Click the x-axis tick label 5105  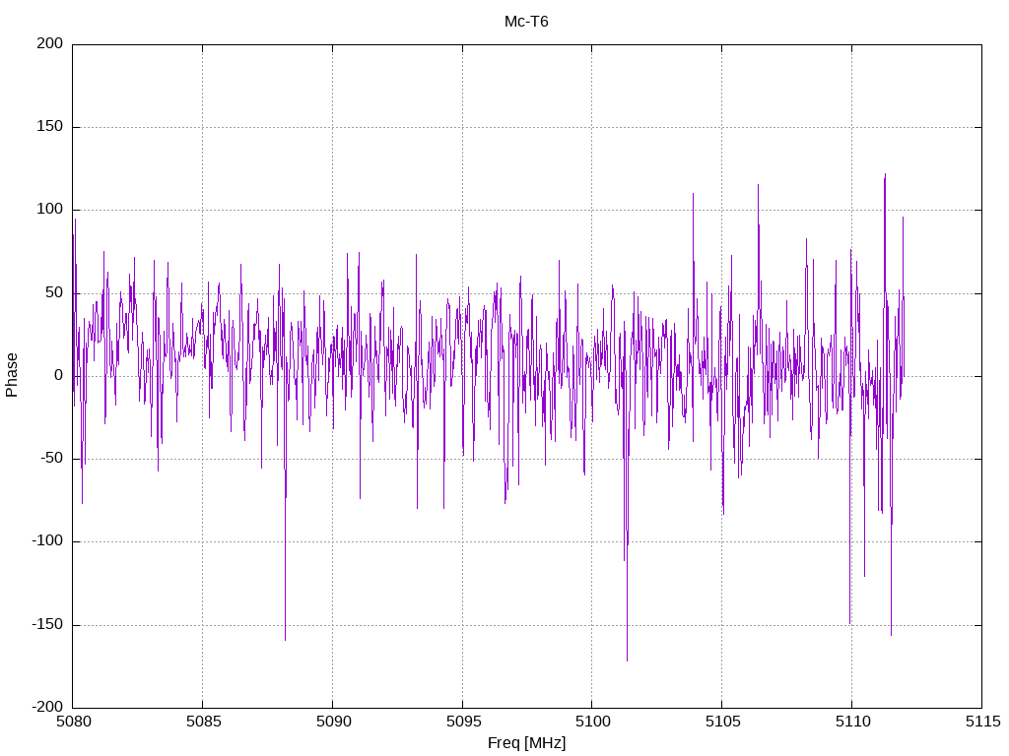tap(722, 722)
